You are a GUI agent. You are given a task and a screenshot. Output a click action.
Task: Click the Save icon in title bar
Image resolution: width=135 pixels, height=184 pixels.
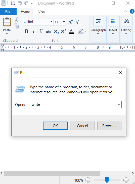(x=13, y=3)
